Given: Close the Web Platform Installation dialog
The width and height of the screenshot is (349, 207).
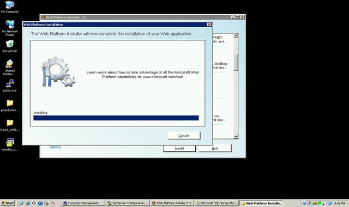Looking at the screenshot, I should [x=209, y=25].
